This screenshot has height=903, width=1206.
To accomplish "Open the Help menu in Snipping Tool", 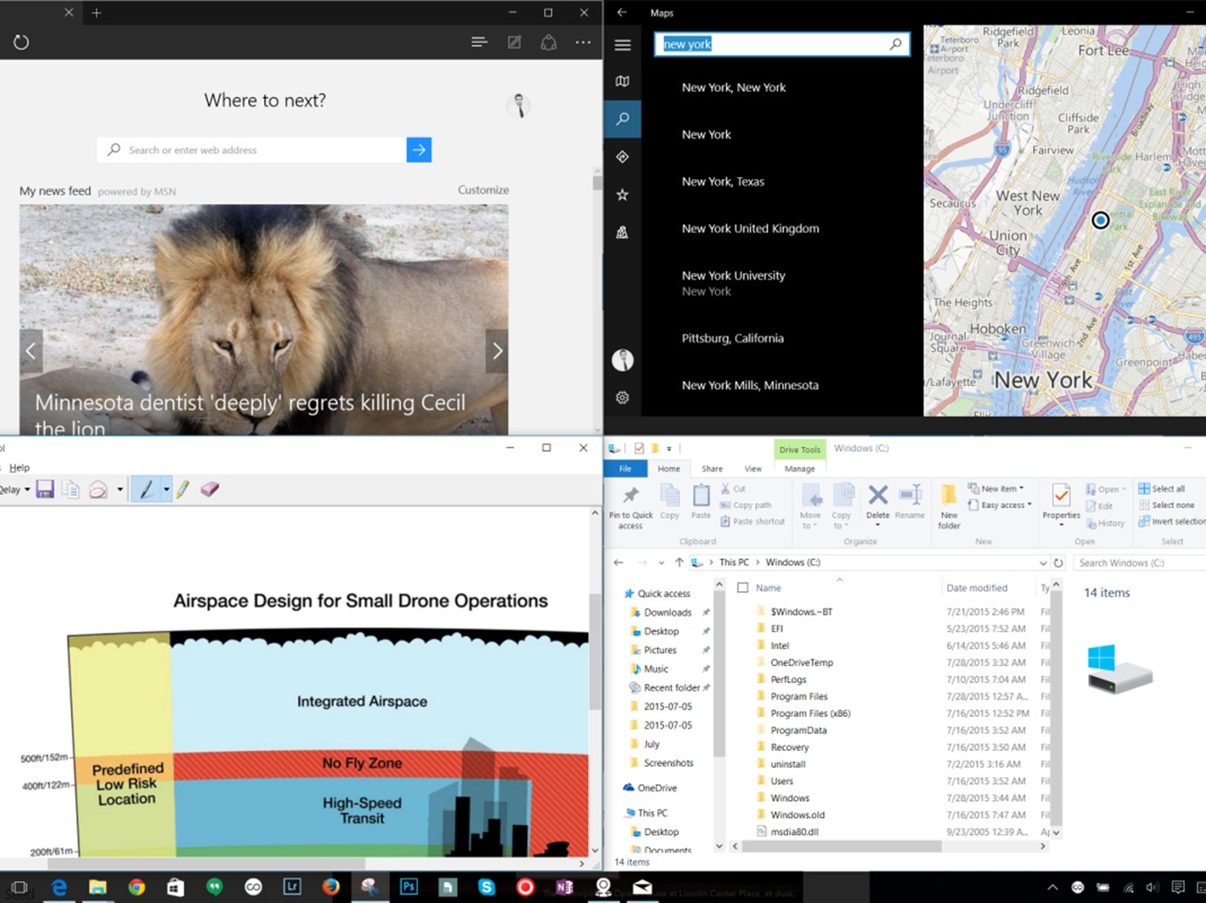I will point(19,468).
